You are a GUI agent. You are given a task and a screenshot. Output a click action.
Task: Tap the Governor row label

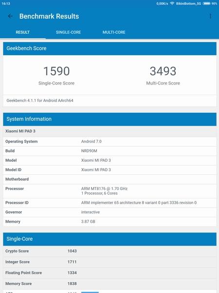pyautogui.click(x=14, y=212)
